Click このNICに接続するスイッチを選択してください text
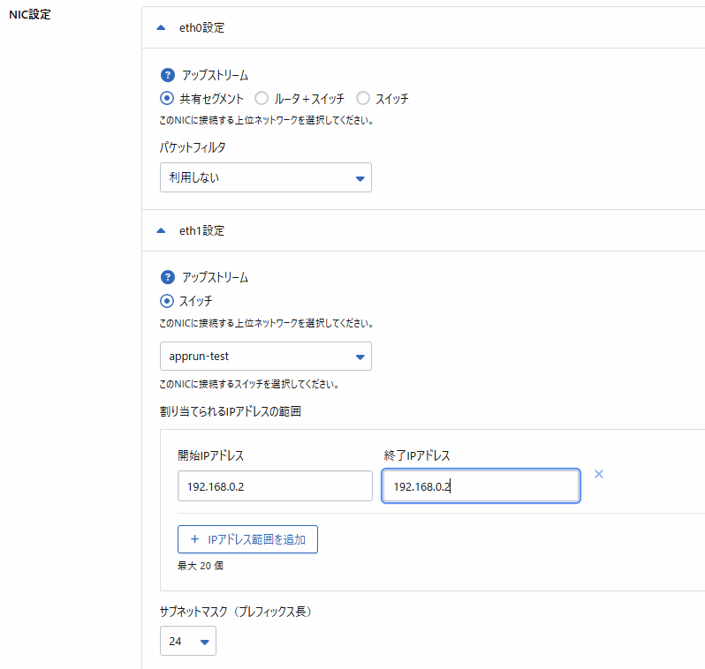The width and height of the screenshot is (705, 669). [249, 384]
